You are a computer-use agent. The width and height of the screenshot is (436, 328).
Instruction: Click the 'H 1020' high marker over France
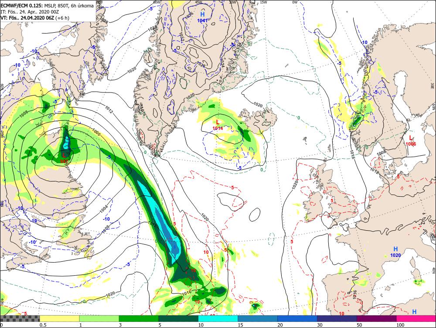click(x=395, y=252)
